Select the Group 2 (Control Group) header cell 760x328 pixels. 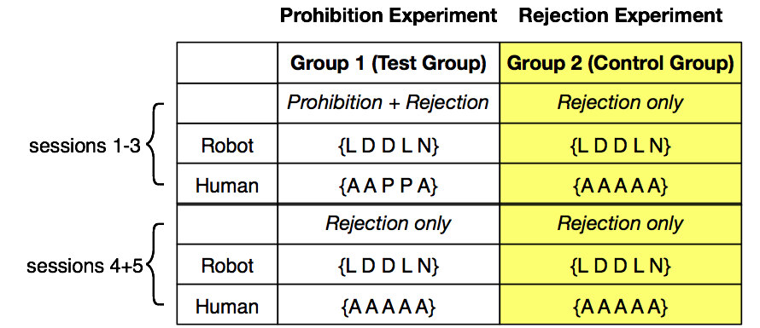(621, 63)
